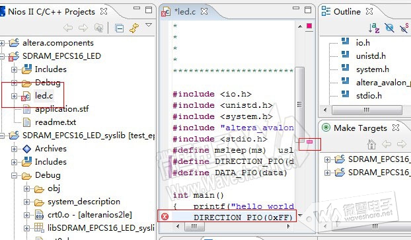The image size is (411, 240).
Task: Click the Up one level icon in Projects
Action: point(99,28)
